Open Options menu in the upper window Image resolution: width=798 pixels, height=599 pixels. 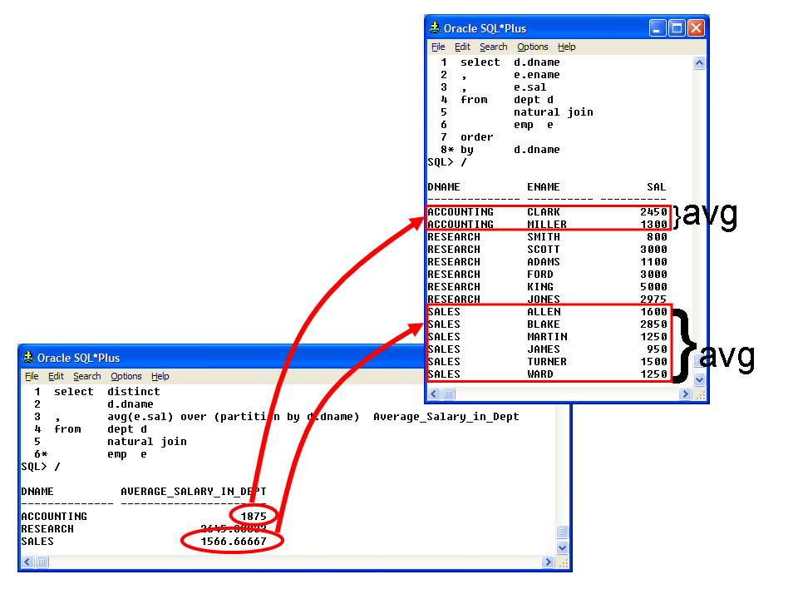coord(532,47)
